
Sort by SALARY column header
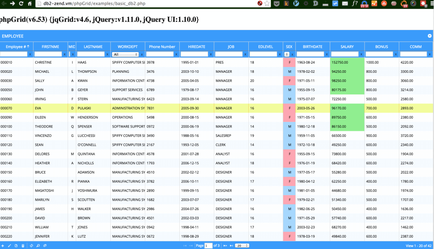point(347,47)
